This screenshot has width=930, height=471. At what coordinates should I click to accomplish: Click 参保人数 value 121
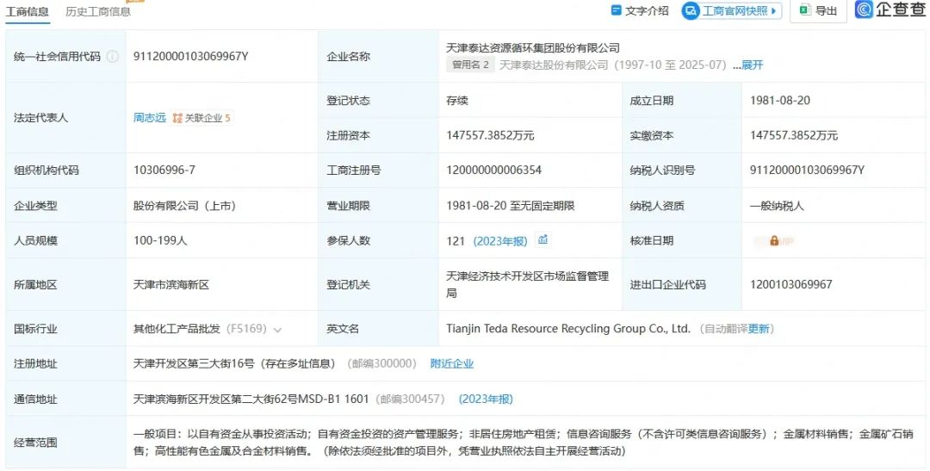click(456, 241)
